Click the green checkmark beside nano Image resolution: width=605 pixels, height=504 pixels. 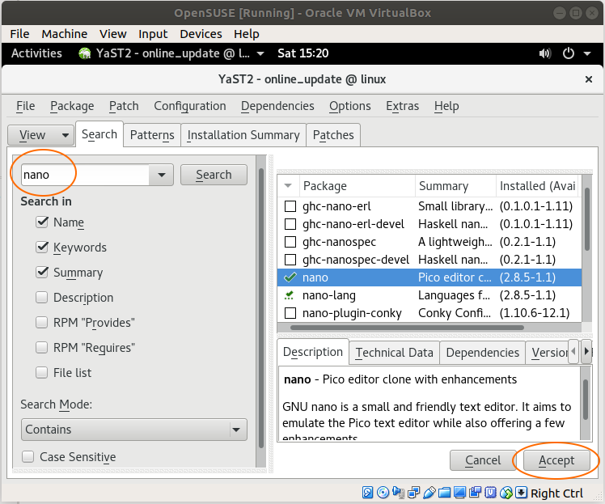[290, 277]
